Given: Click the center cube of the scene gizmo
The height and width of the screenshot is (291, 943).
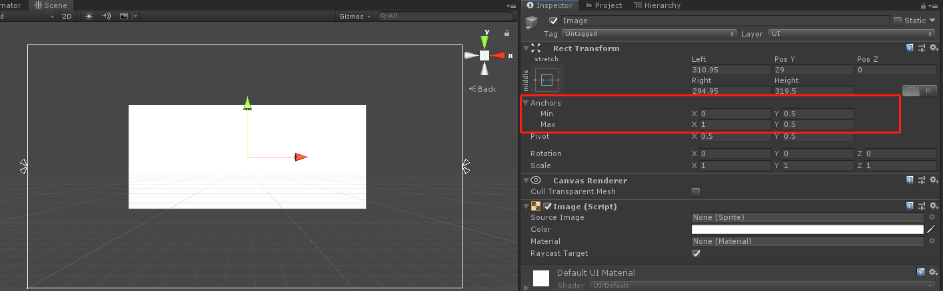Looking at the screenshot, I should pyautogui.click(x=484, y=56).
